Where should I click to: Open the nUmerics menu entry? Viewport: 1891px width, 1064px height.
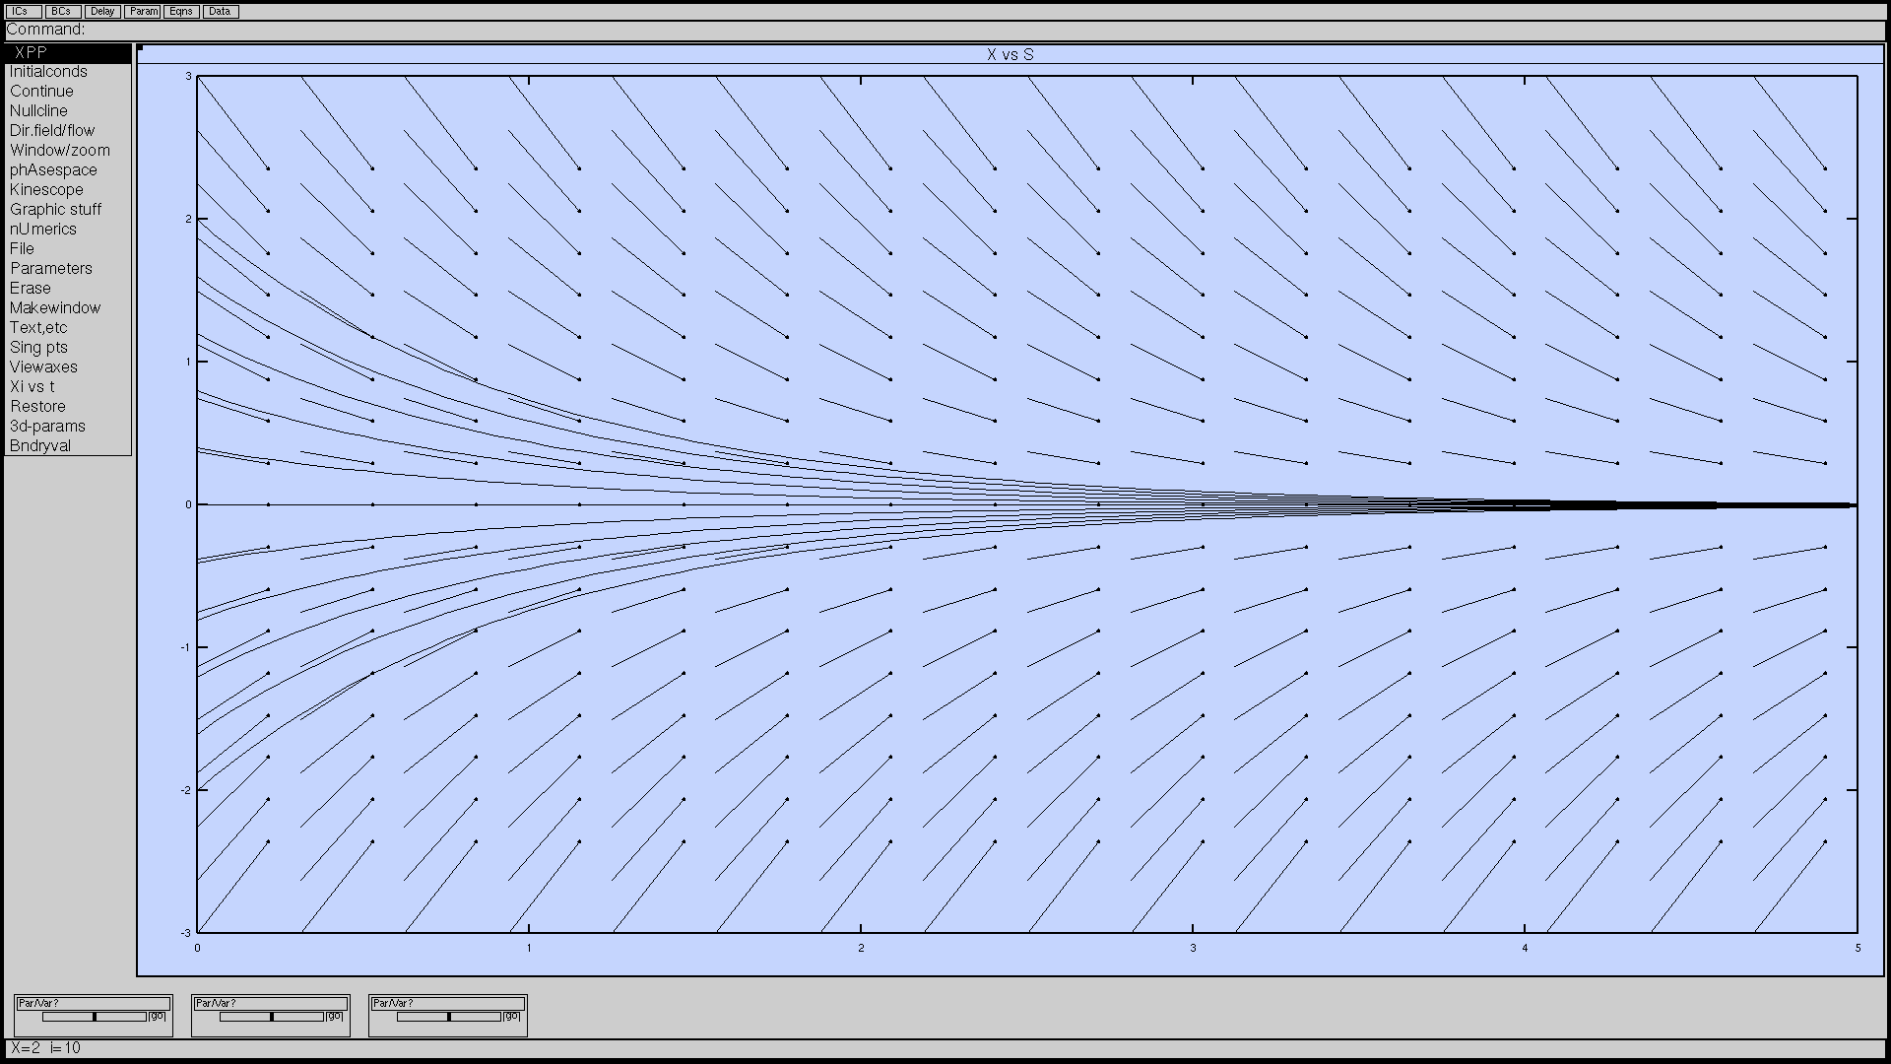pyautogui.click(x=68, y=230)
